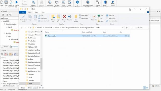Click the Explorer Help question mark icon

click(x=148, y=12)
